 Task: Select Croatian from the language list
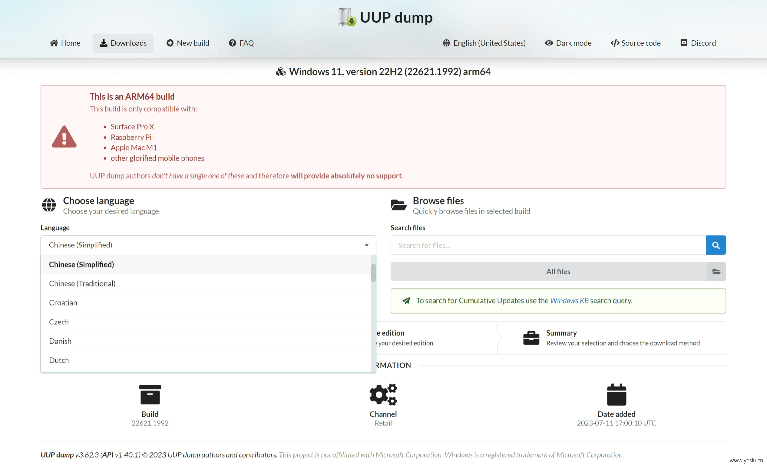206,303
